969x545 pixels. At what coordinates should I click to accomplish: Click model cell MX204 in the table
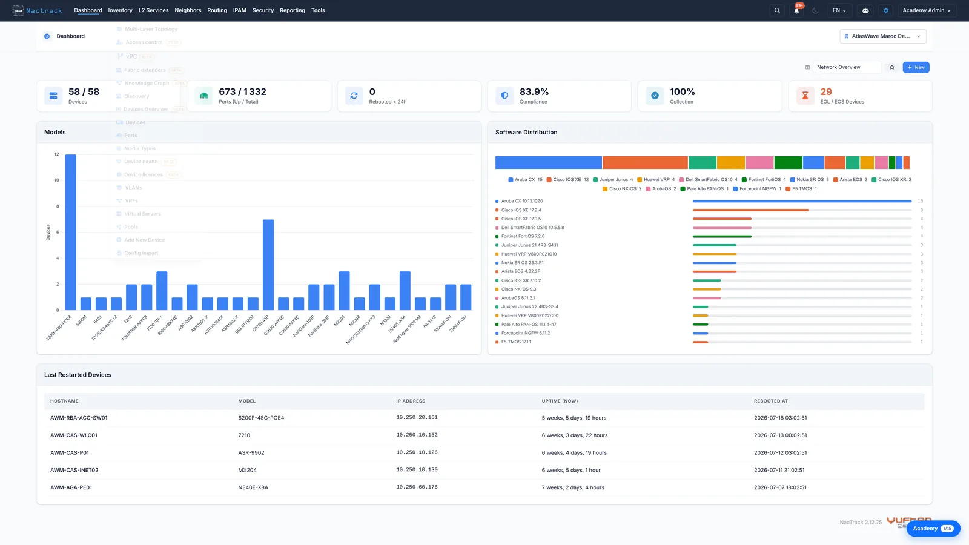click(x=248, y=470)
